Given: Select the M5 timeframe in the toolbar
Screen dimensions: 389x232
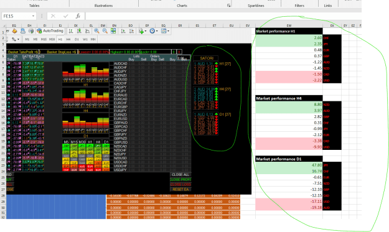Looking at the screenshot, I should point(35,39).
